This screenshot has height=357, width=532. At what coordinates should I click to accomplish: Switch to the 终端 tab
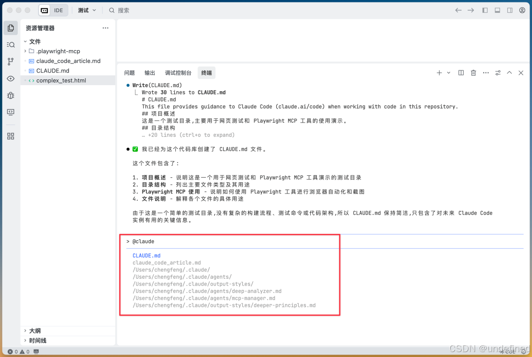click(x=206, y=73)
